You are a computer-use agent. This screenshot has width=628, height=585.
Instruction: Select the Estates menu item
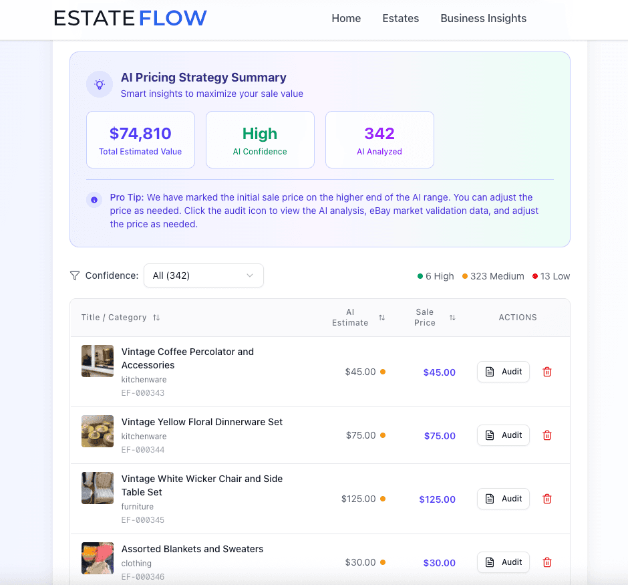pyautogui.click(x=400, y=18)
